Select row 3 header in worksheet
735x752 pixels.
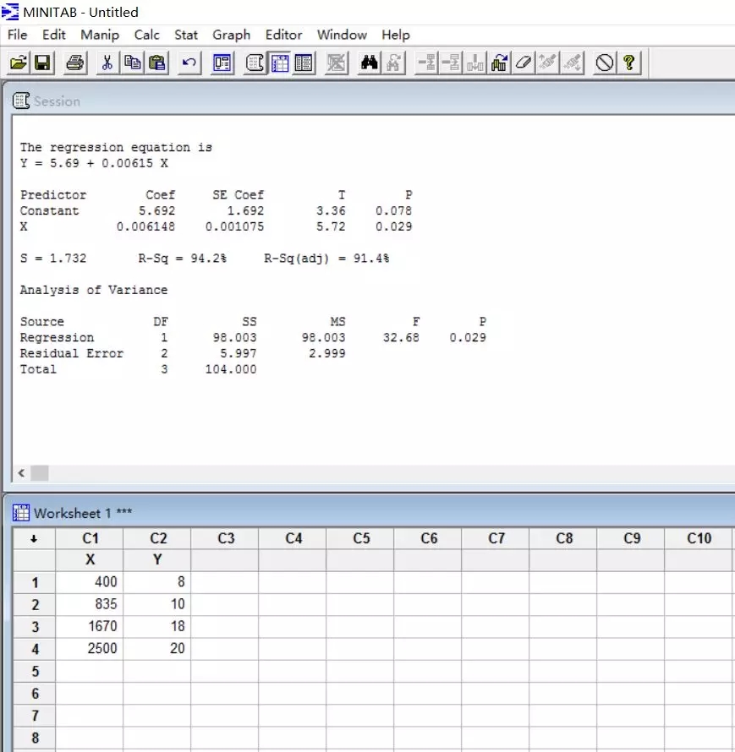(x=35, y=627)
